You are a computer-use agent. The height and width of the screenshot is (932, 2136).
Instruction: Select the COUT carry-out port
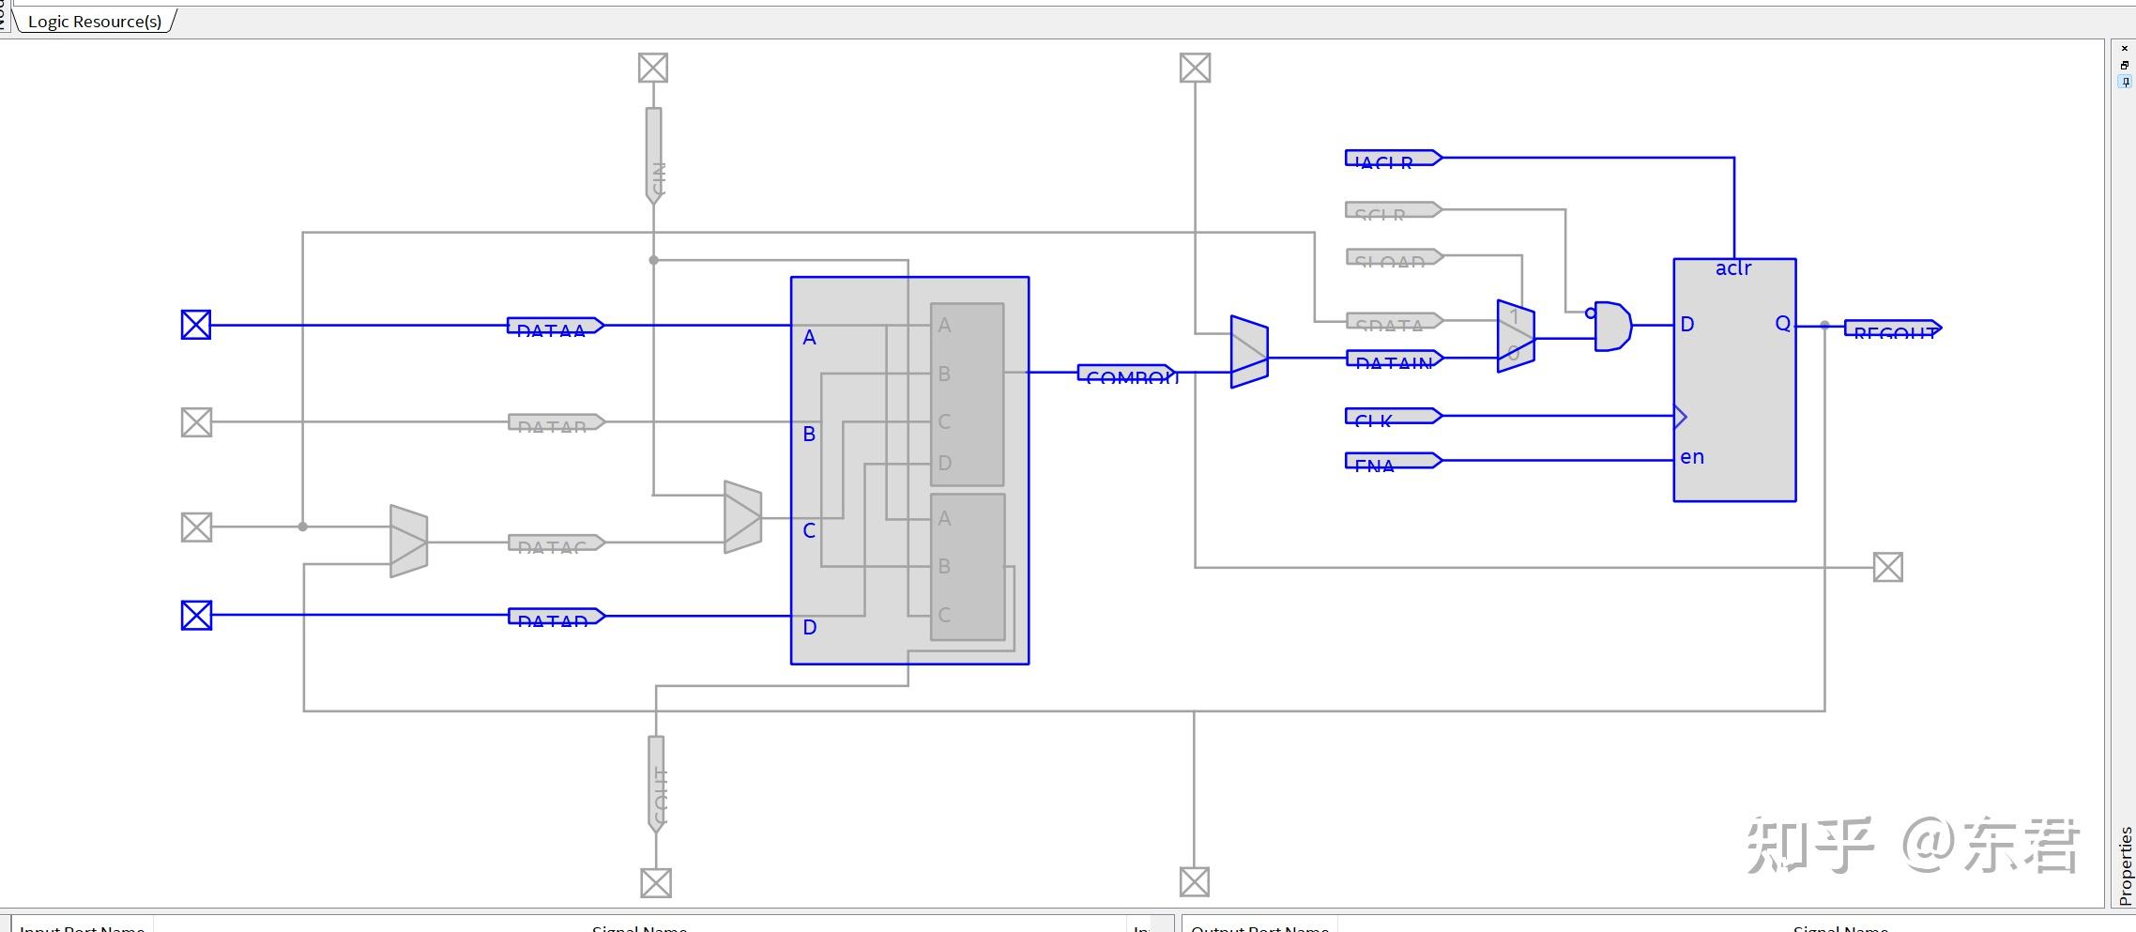[x=656, y=784]
